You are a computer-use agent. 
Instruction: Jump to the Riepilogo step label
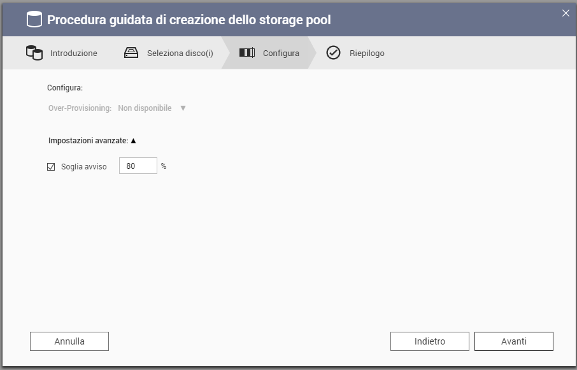[x=367, y=53]
